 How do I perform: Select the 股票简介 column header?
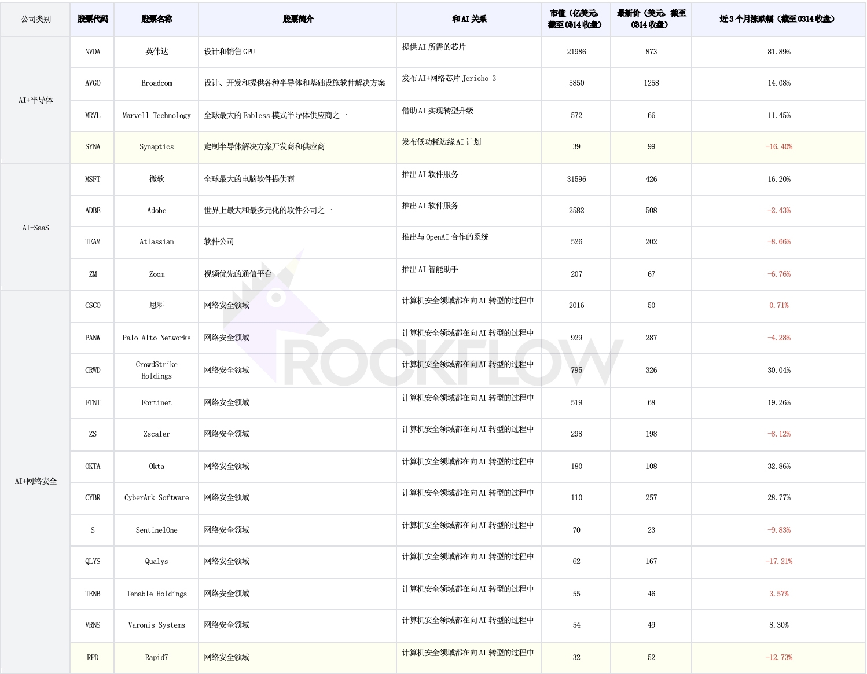coord(297,19)
